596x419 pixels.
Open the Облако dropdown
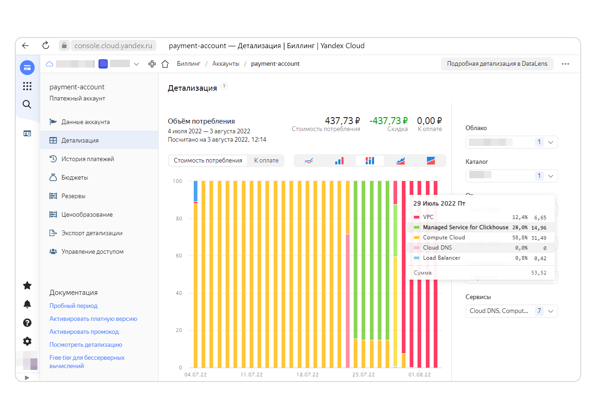tap(511, 142)
